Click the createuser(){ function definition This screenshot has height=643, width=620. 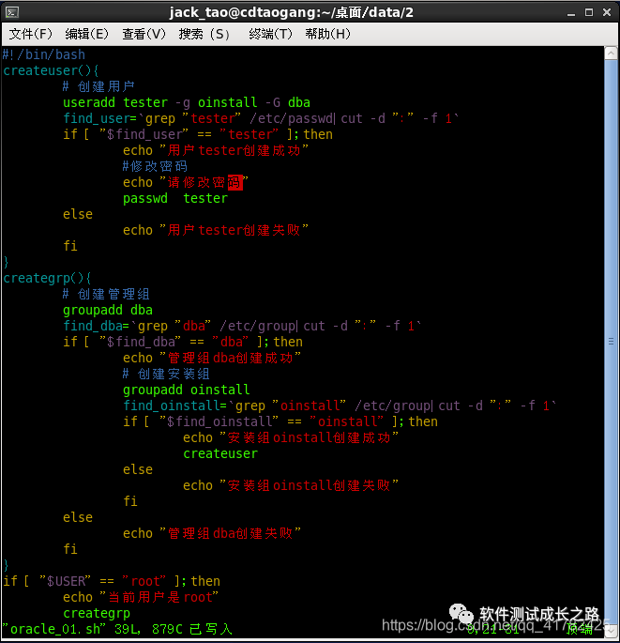point(51,70)
